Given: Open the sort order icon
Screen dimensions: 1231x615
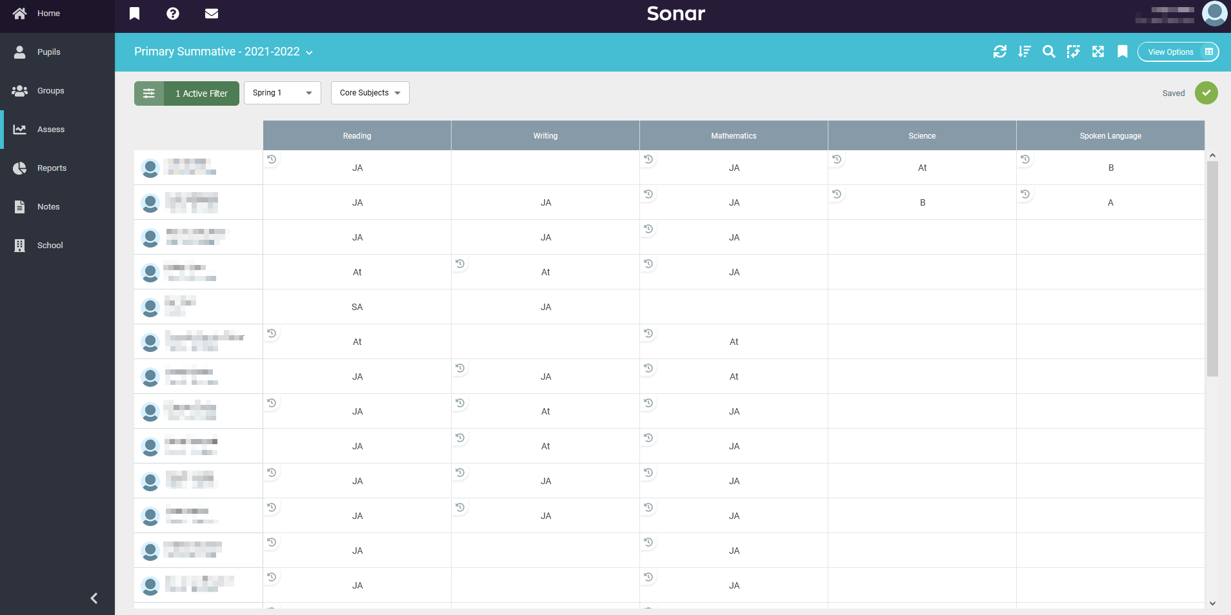Looking at the screenshot, I should [1024, 52].
